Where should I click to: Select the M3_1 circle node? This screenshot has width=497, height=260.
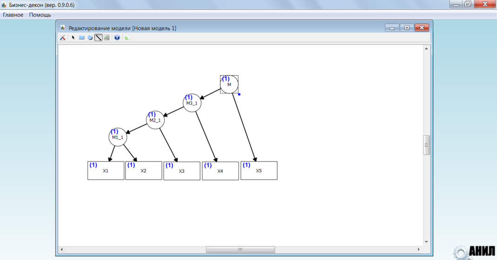point(192,103)
